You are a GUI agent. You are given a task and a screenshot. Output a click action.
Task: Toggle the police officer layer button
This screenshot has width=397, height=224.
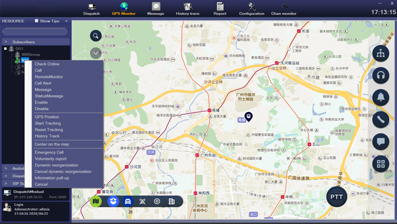click(x=113, y=201)
